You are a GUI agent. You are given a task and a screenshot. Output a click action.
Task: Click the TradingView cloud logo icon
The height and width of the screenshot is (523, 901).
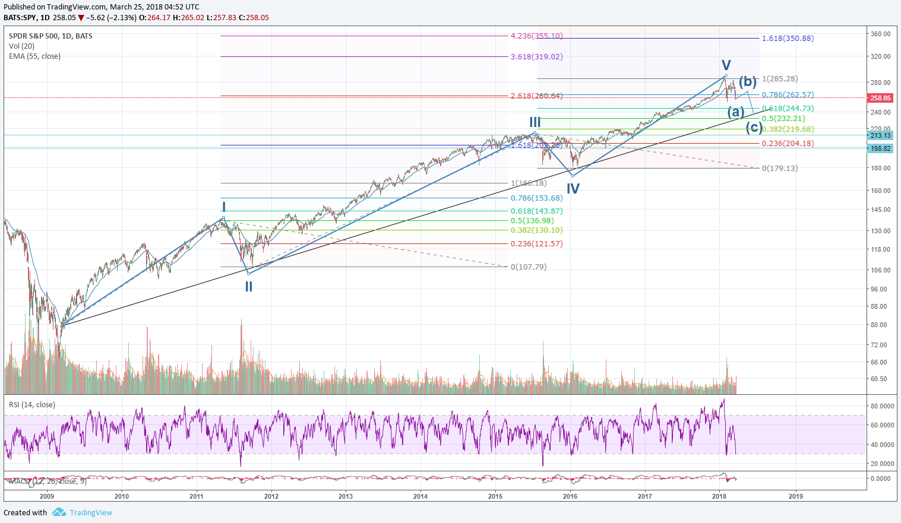tap(59, 512)
